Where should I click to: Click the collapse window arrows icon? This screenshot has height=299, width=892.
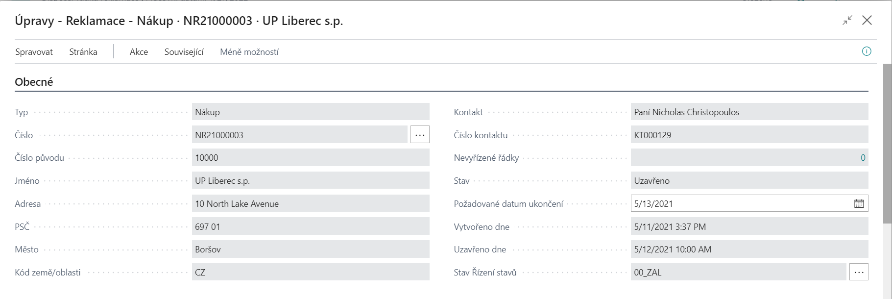click(847, 20)
